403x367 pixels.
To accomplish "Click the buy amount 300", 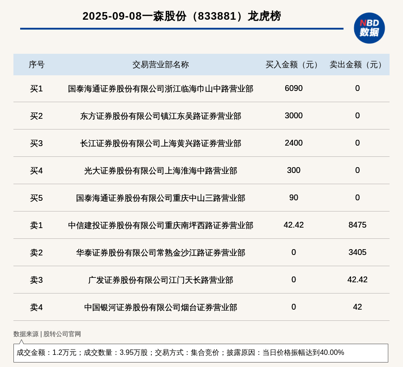I will click(293, 170).
